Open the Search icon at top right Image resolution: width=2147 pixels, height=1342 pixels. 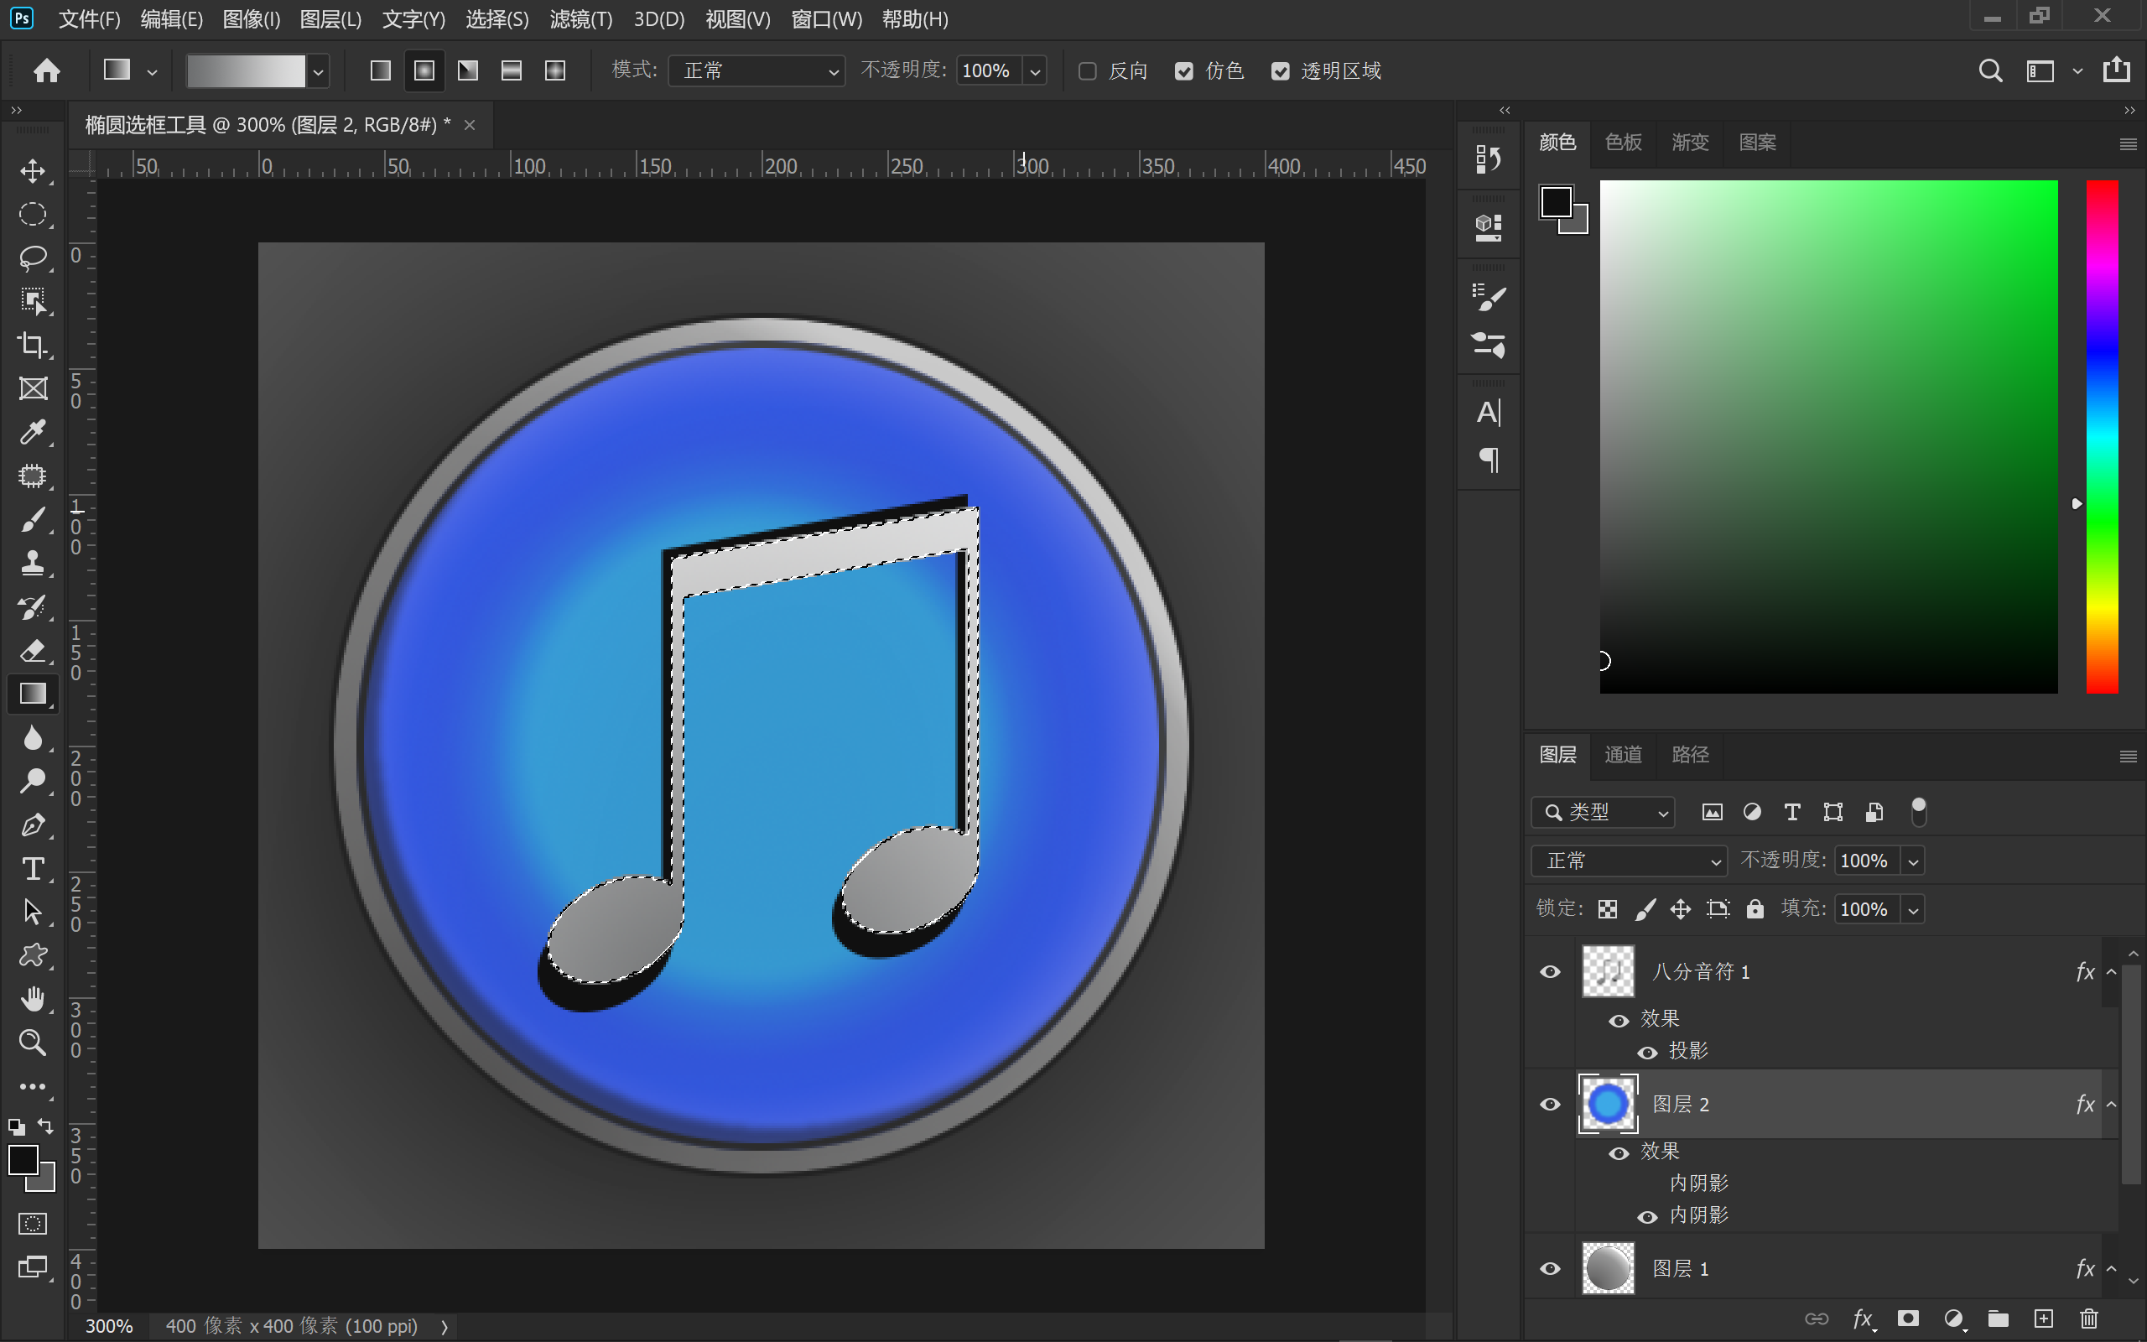pyautogui.click(x=1990, y=70)
